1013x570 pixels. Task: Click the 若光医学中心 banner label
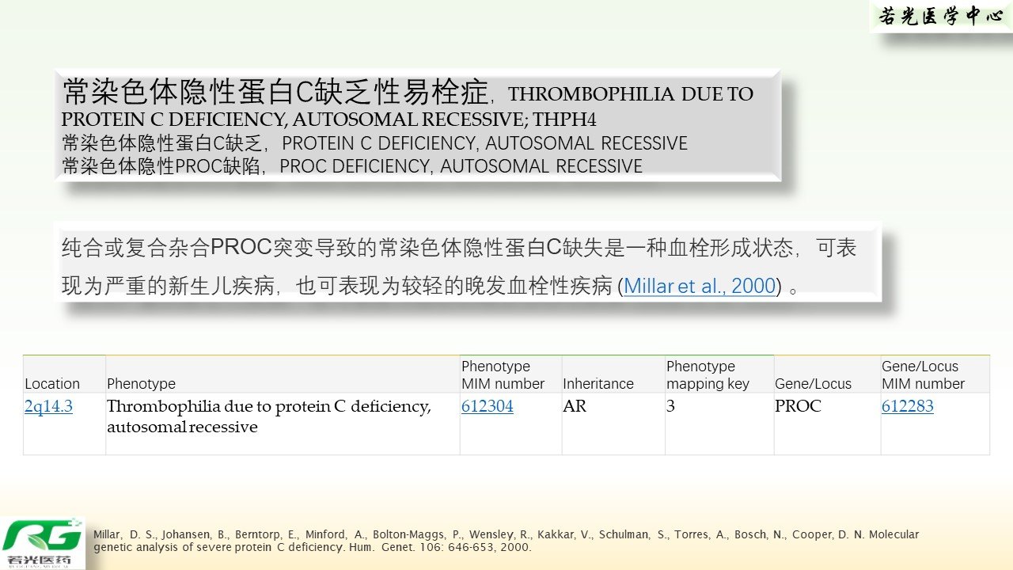940,16
